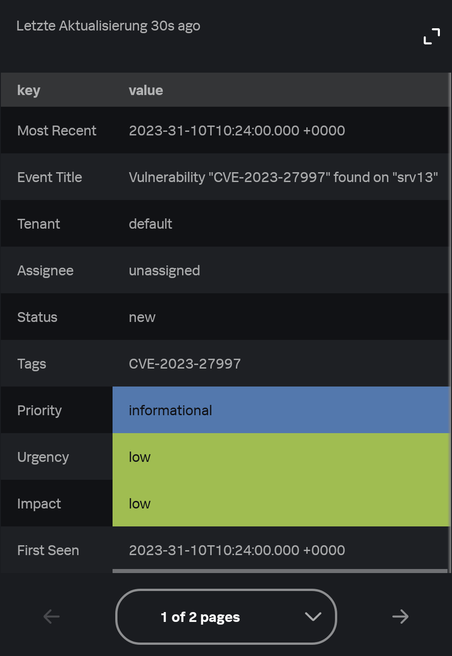Viewport: 452px width, 656px height.
Task: Click the 'key' column header
Action: point(29,90)
